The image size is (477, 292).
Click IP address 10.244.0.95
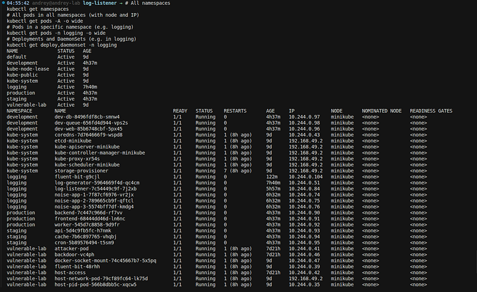304,243
